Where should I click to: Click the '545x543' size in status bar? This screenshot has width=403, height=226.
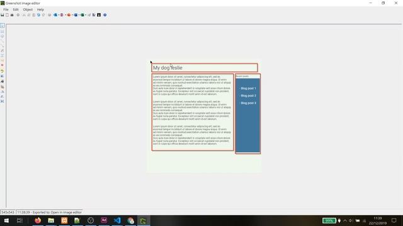(8, 212)
